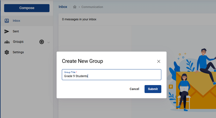This screenshot has height=118, width=216.
Task: Click the Sent paper plane icon
Action: click(x=7, y=31)
